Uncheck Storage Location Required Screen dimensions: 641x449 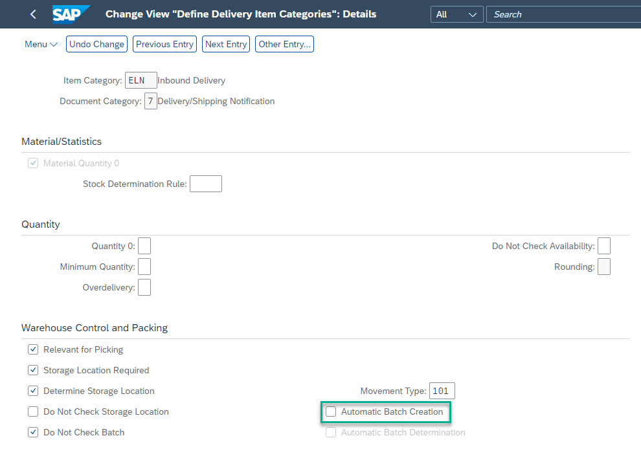click(x=33, y=370)
